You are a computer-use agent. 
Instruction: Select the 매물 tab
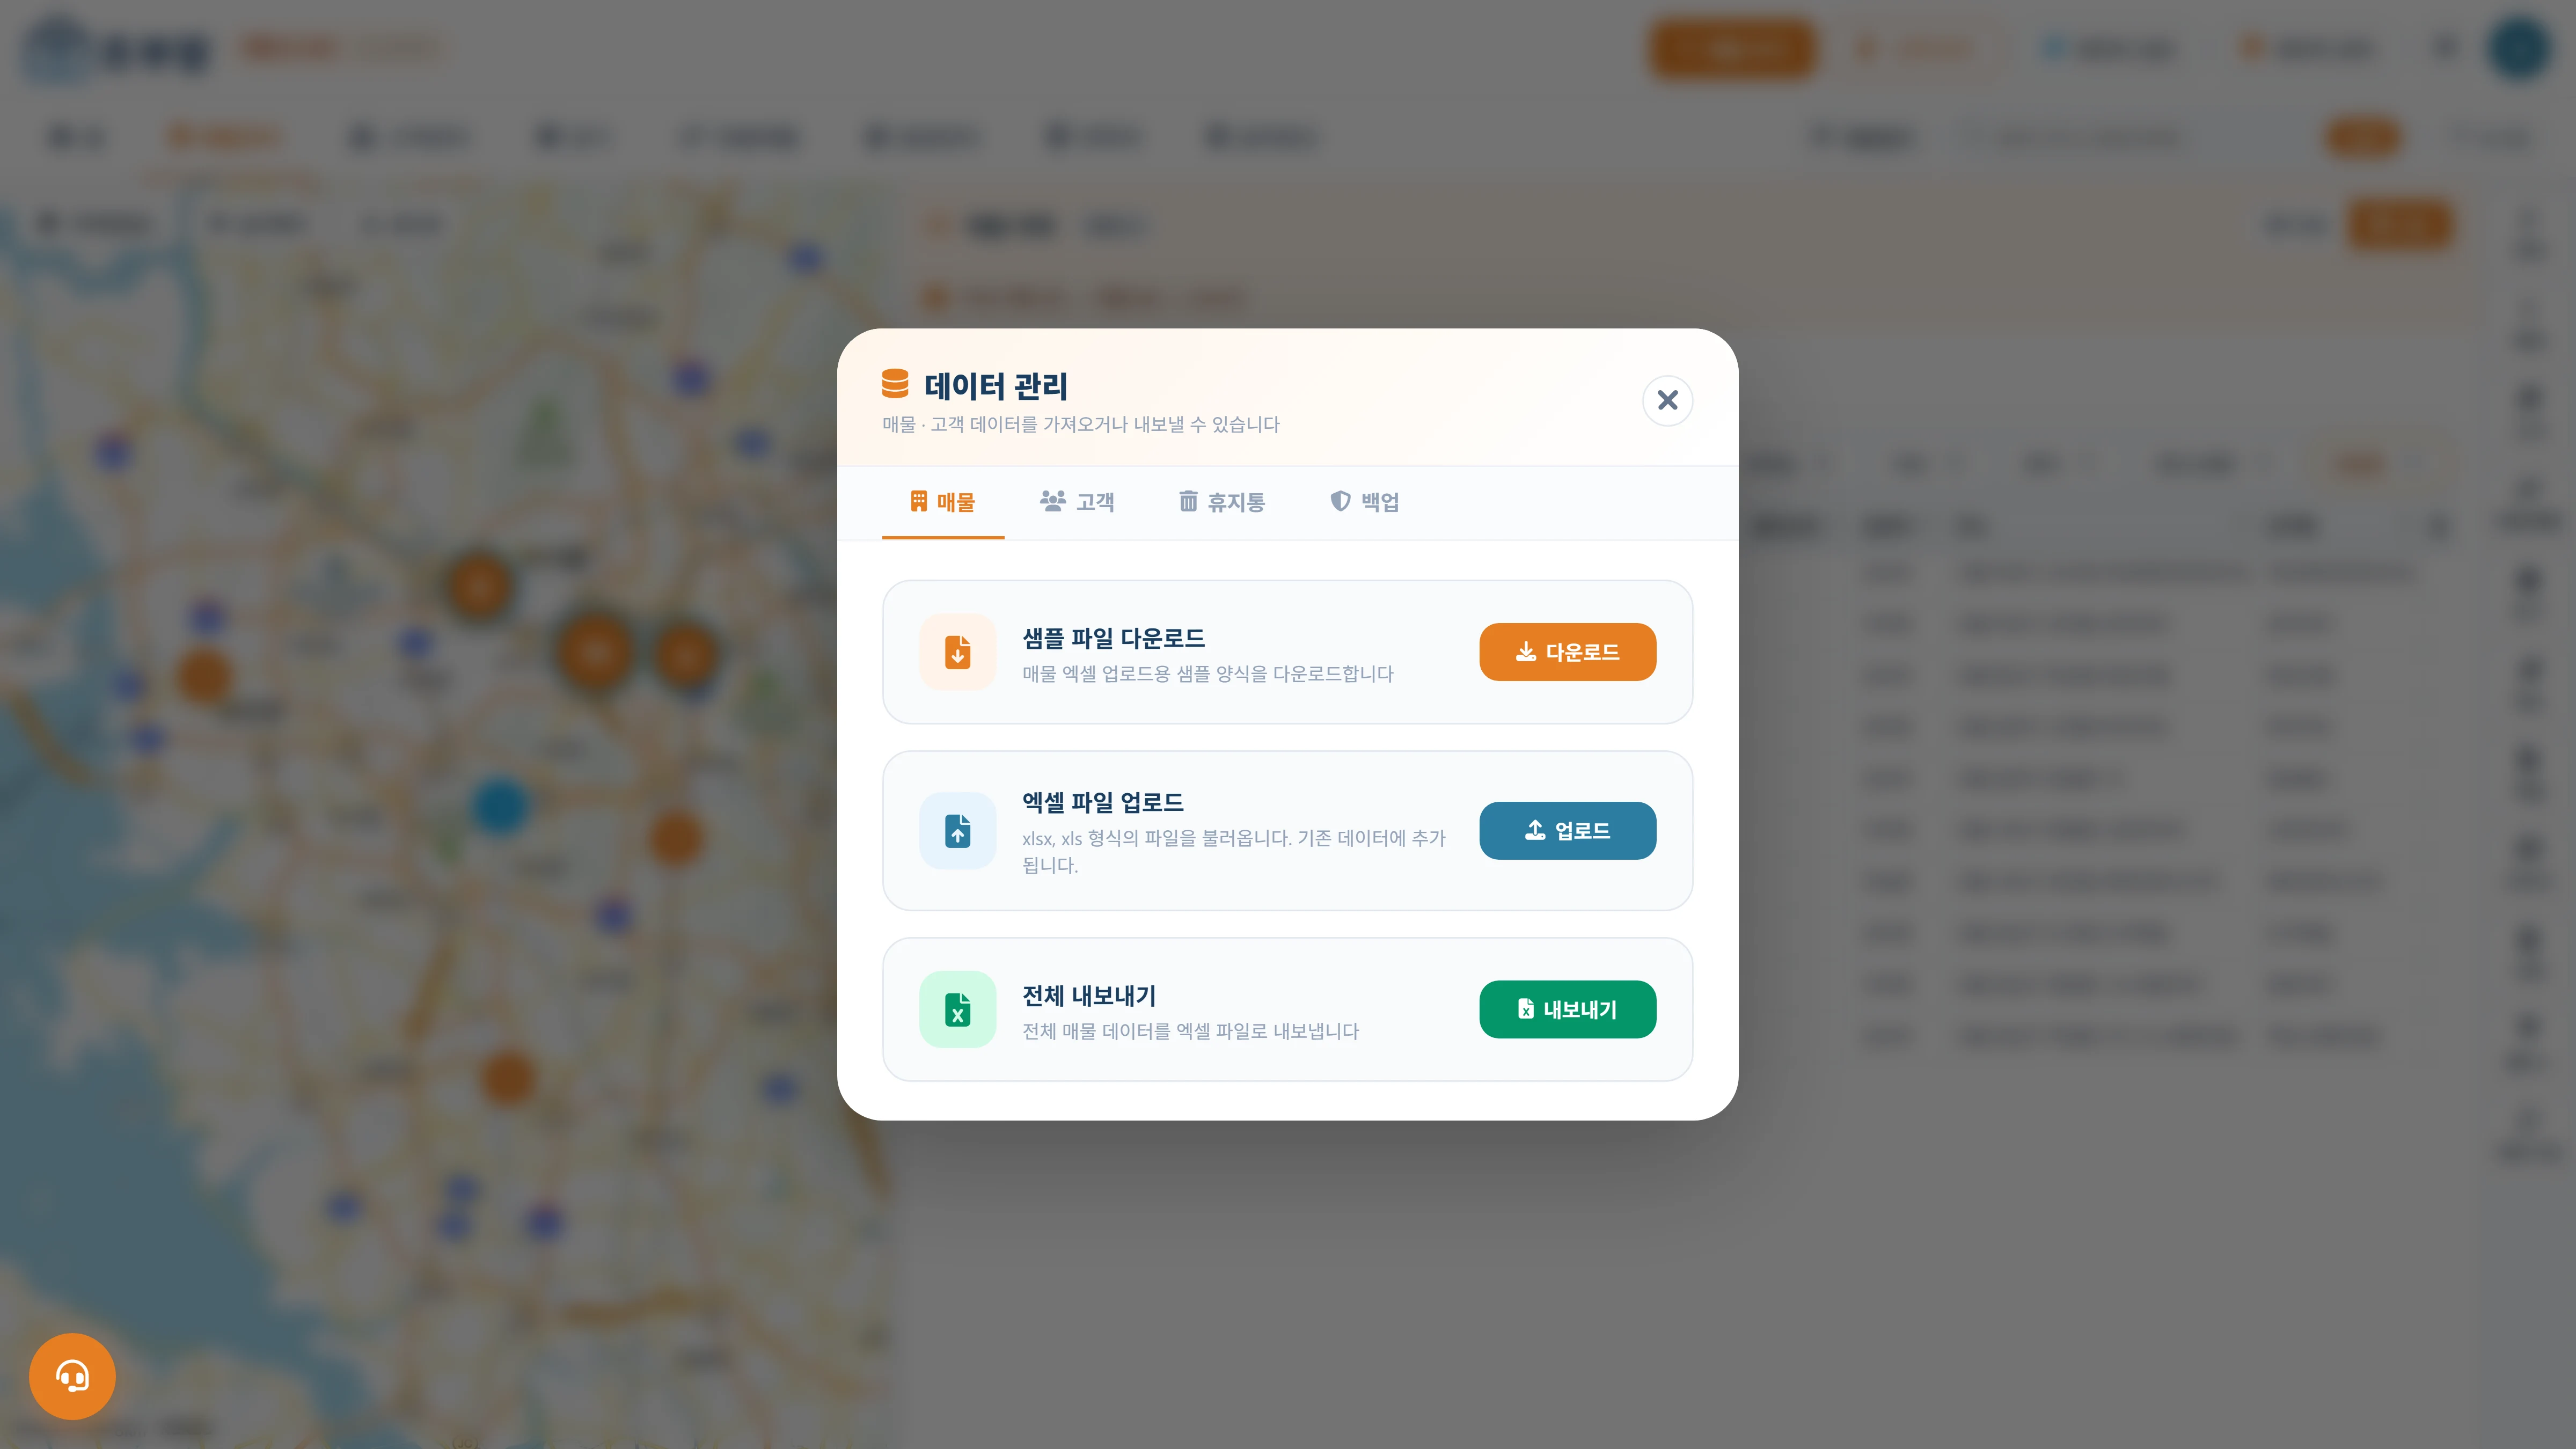pos(942,502)
